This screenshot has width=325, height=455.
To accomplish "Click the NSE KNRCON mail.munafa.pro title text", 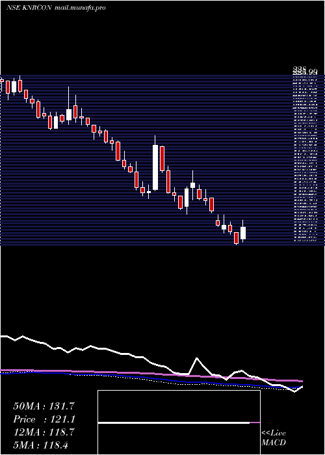I will [x=56, y=8].
